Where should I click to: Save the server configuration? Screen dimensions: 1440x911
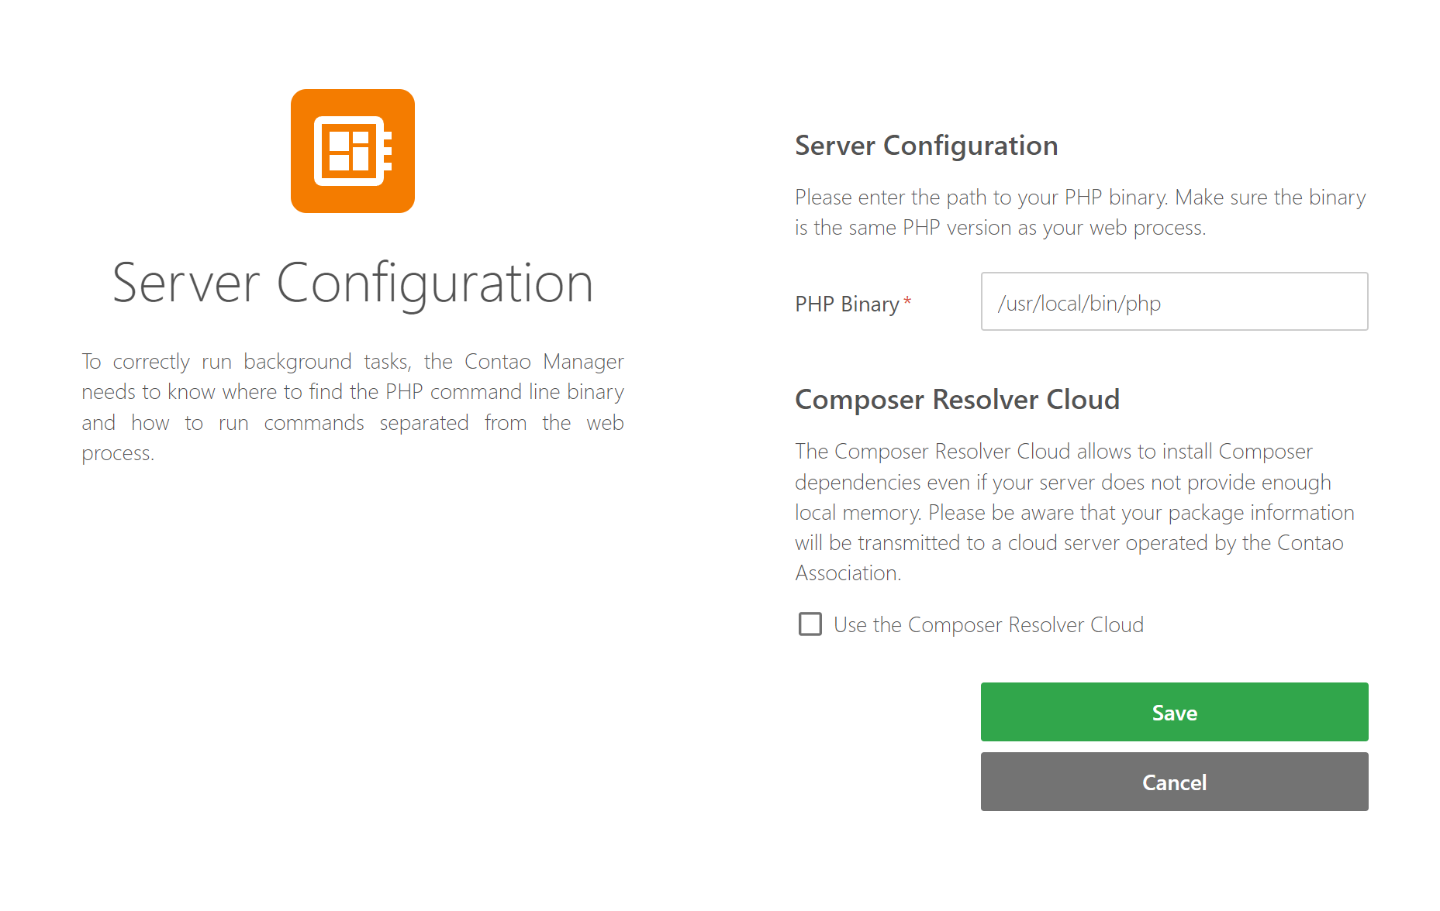pyautogui.click(x=1174, y=712)
